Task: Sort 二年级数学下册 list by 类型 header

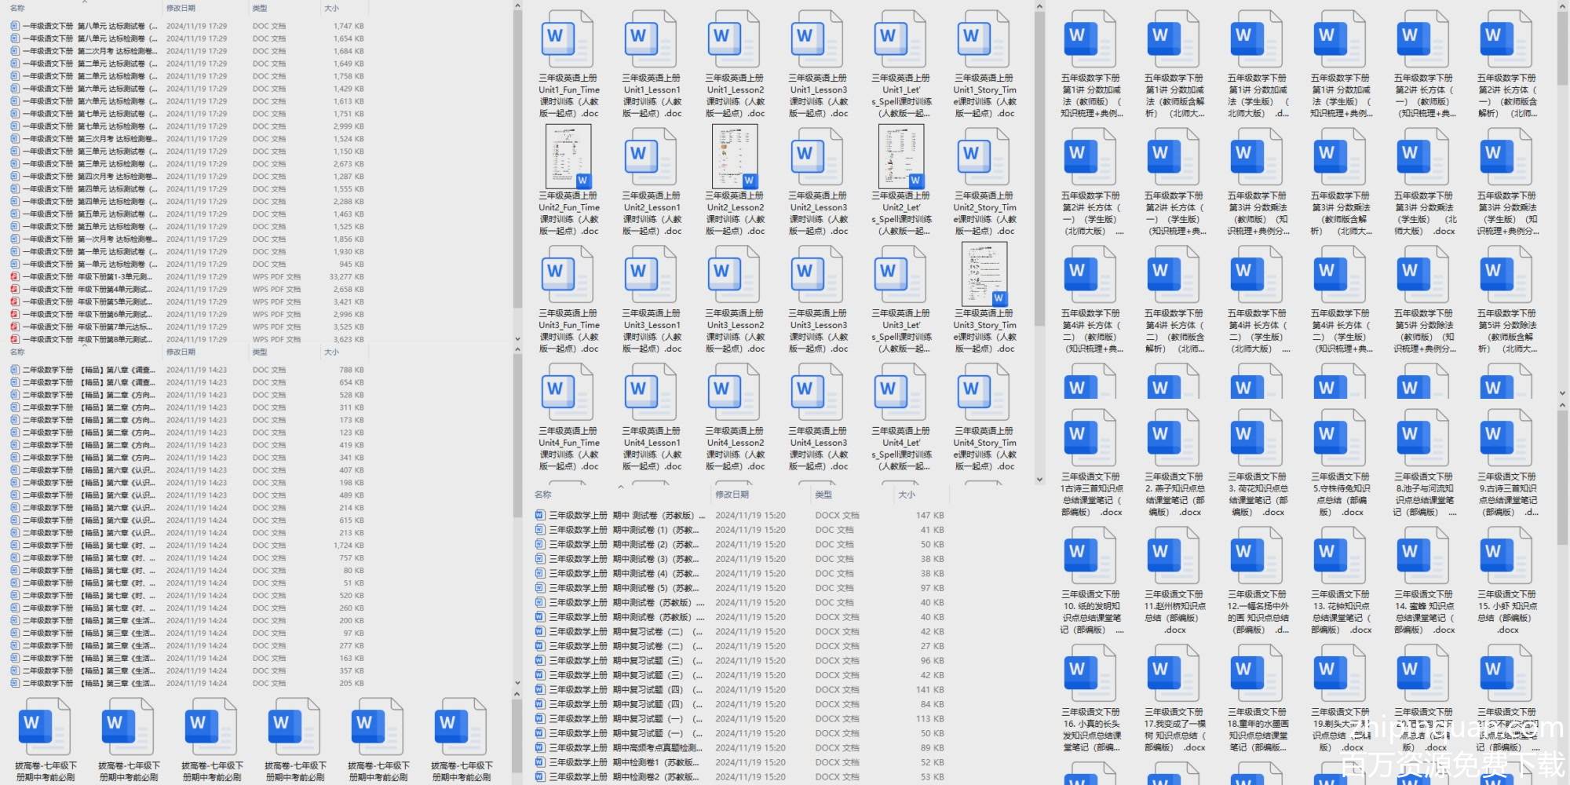Action: tap(260, 352)
